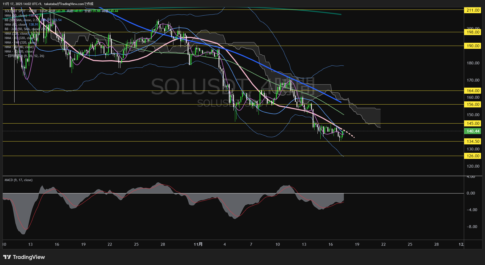Select the HMA (80, close) indicator legend

16,25
